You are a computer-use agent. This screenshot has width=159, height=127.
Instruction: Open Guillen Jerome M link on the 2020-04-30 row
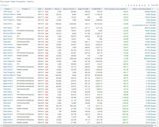[8, 123]
